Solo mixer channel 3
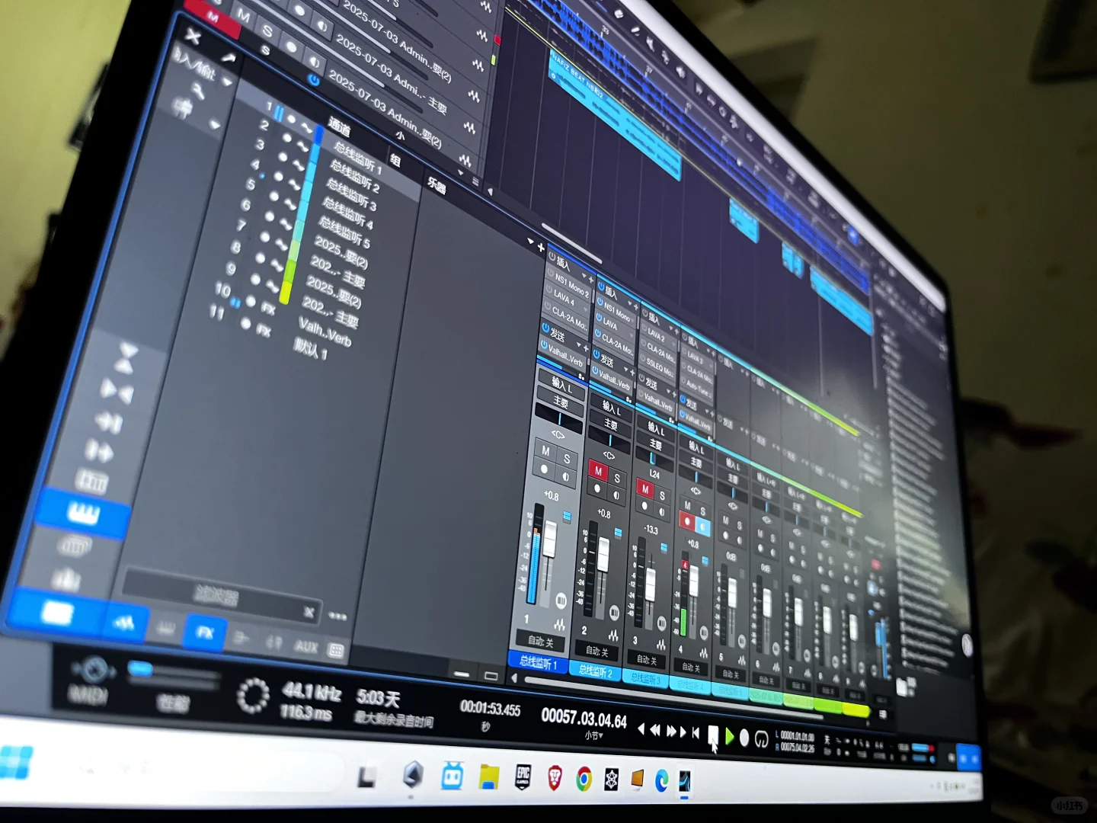 [x=662, y=495]
